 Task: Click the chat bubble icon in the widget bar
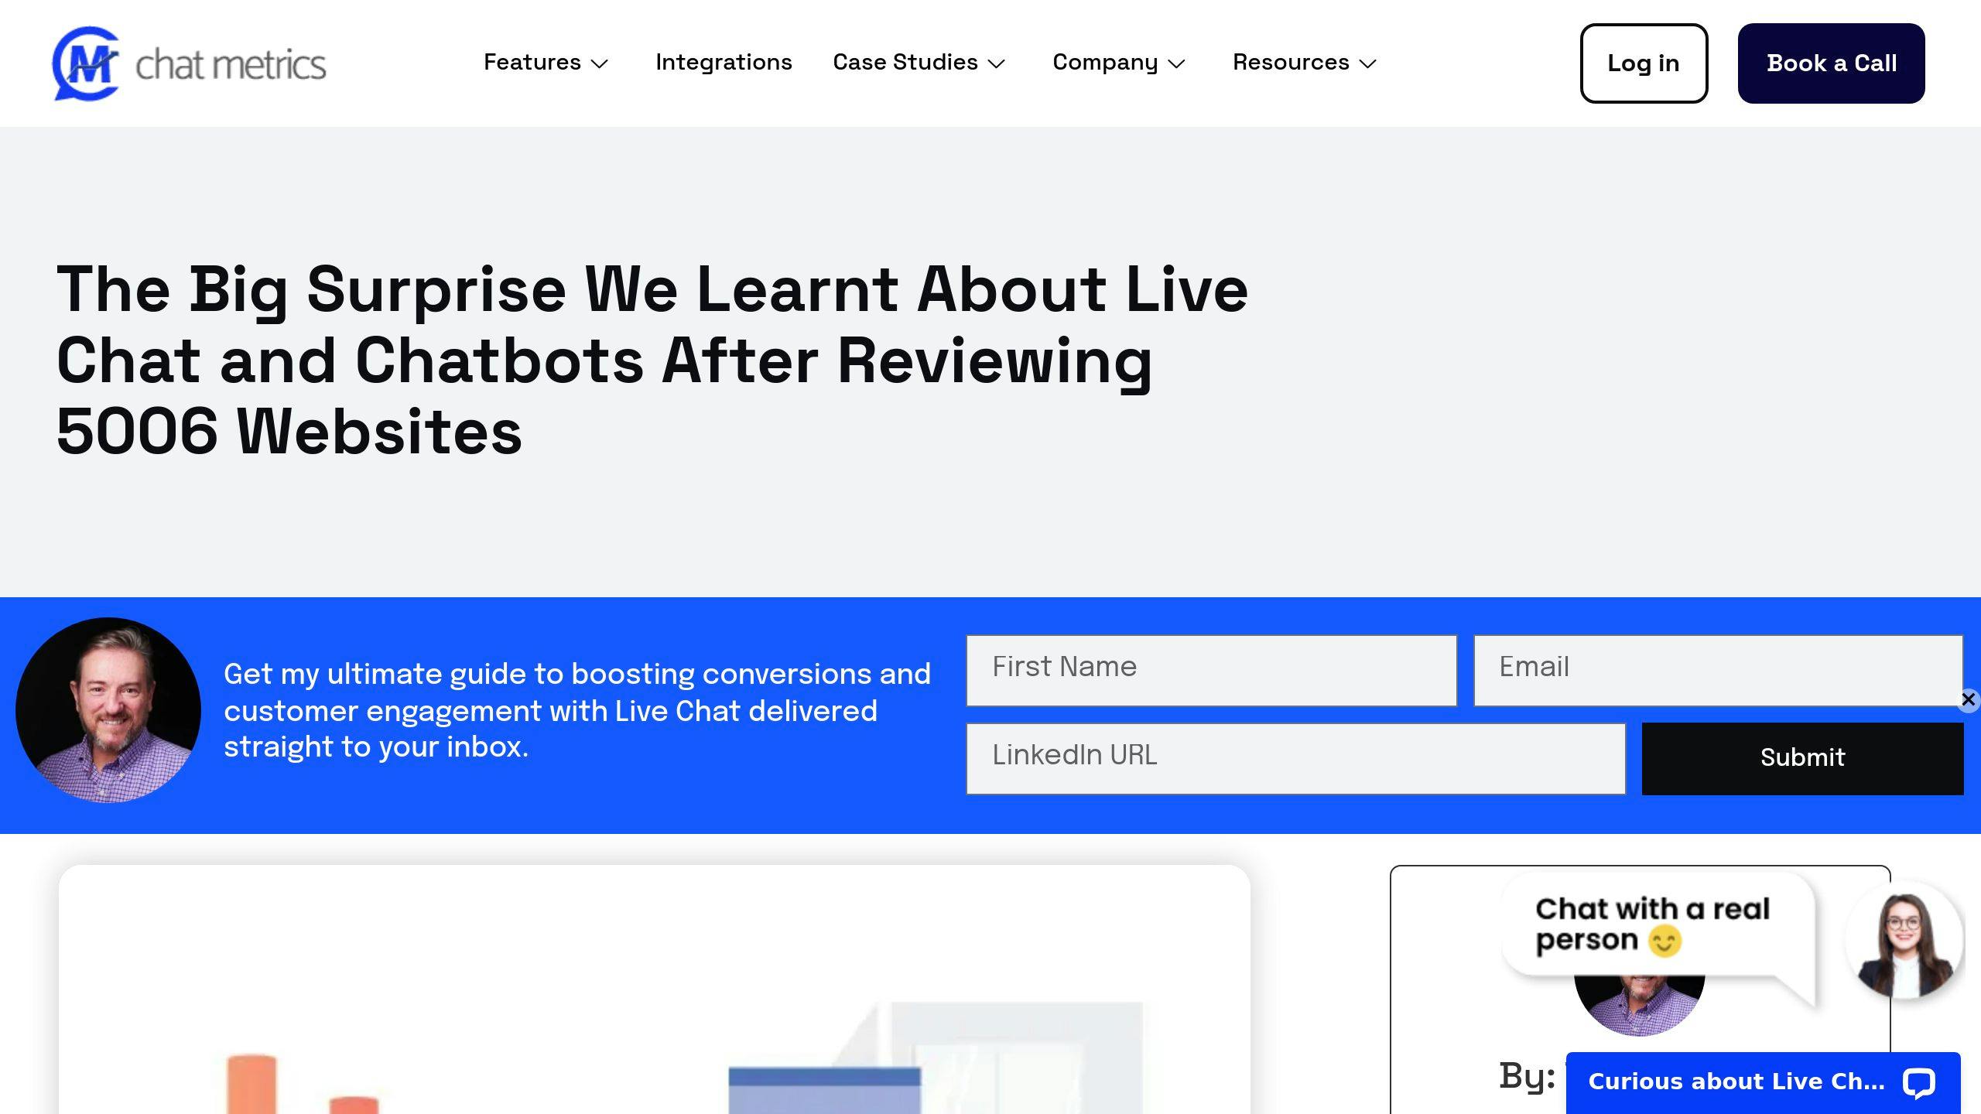click(1919, 1083)
